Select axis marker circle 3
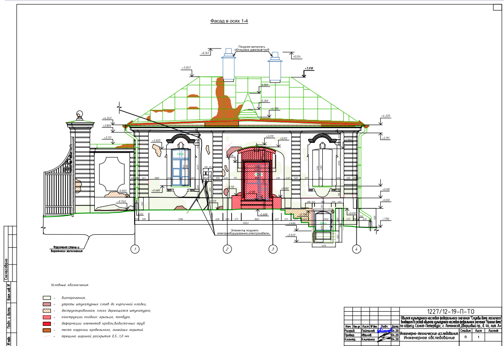The width and height of the screenshot is (504, 346). 273,249
